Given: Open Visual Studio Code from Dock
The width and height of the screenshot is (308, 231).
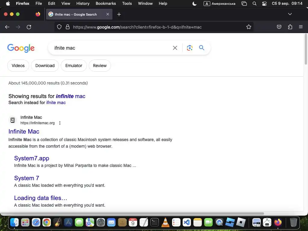Looking at the screenshot, I should click(x=187, y=222).
